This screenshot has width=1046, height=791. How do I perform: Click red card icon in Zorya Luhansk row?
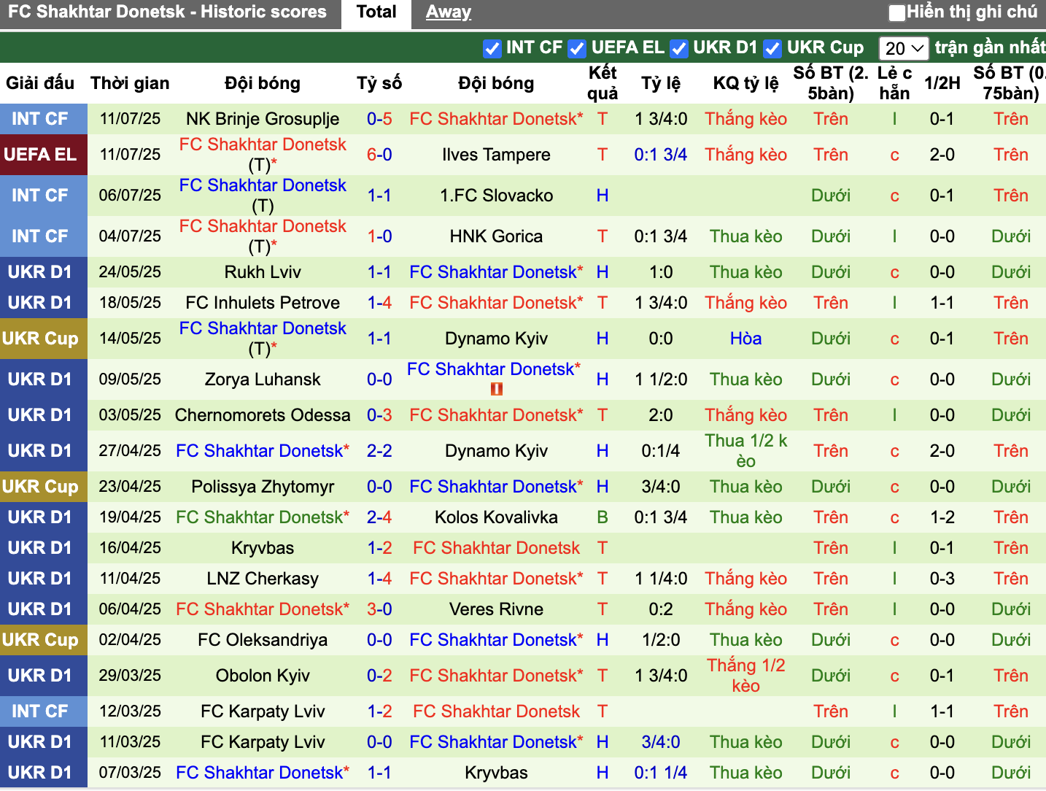pos(497,389)
